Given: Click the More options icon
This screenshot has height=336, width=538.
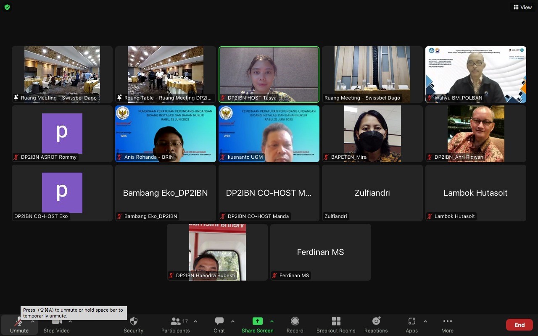Looking at the screenshot, I should coord(447,322).
